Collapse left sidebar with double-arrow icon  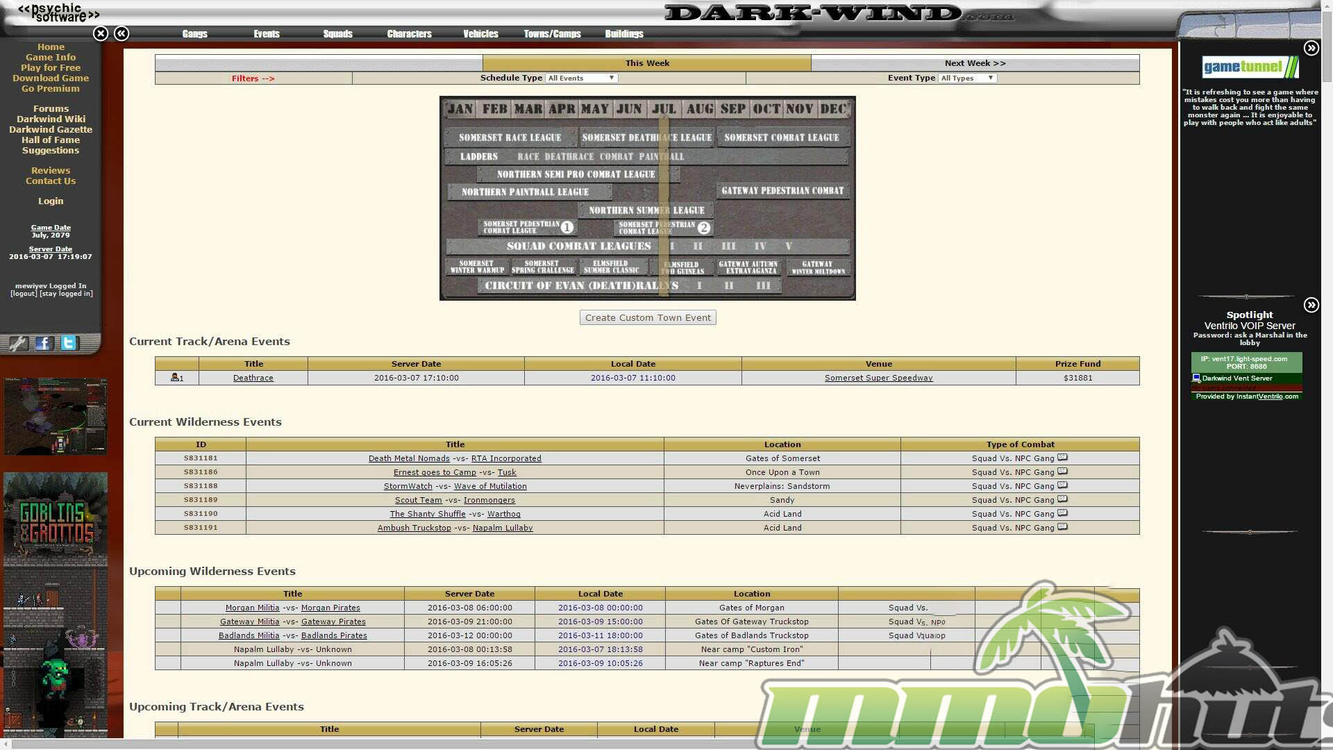(x=121, y=33)
